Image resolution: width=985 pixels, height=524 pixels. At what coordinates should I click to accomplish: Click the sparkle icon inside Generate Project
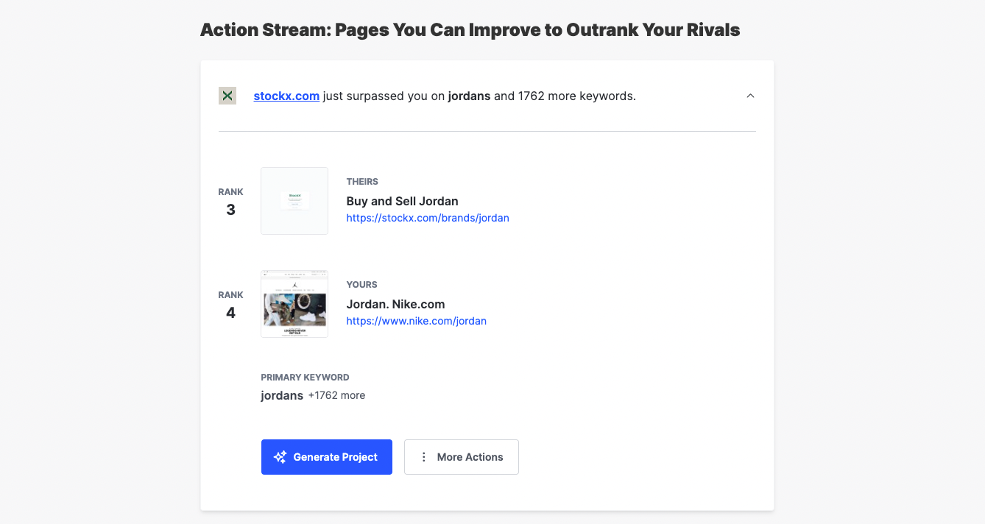tap(280, 456)
